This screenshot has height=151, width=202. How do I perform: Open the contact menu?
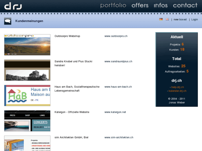[185, 5]
